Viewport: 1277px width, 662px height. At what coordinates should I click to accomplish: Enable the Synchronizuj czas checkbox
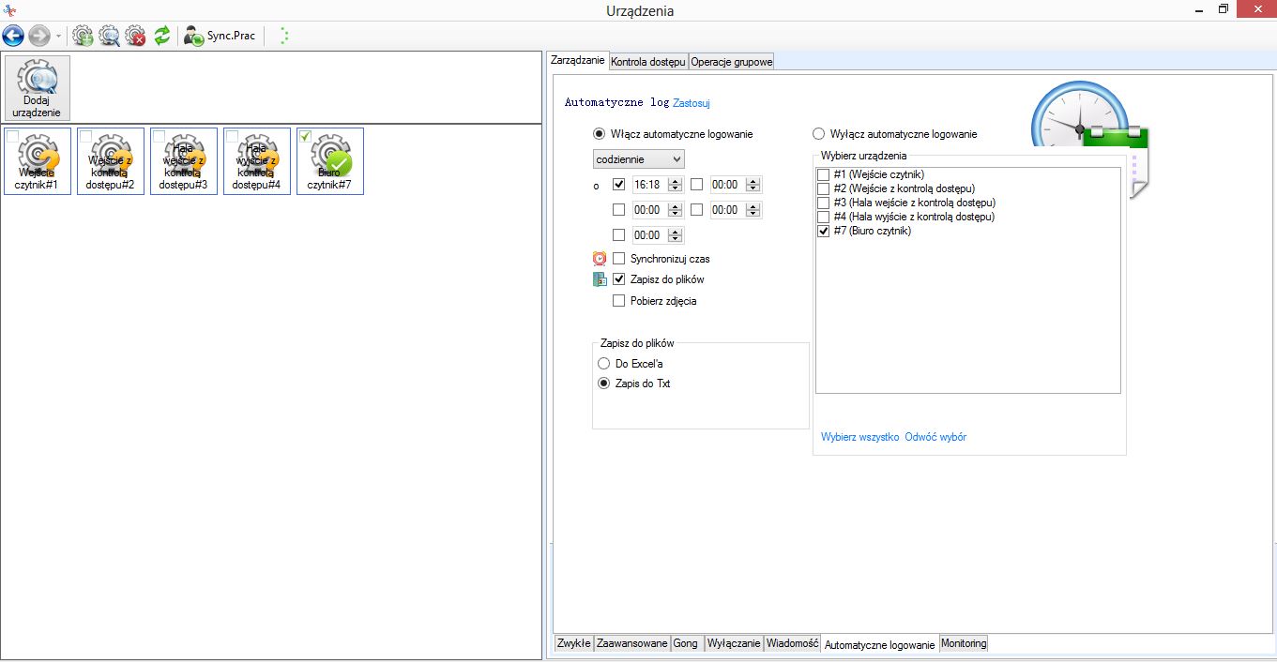[619, 259]
